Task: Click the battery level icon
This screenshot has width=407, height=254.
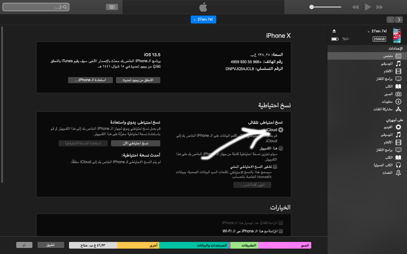Action: (335, 39)
